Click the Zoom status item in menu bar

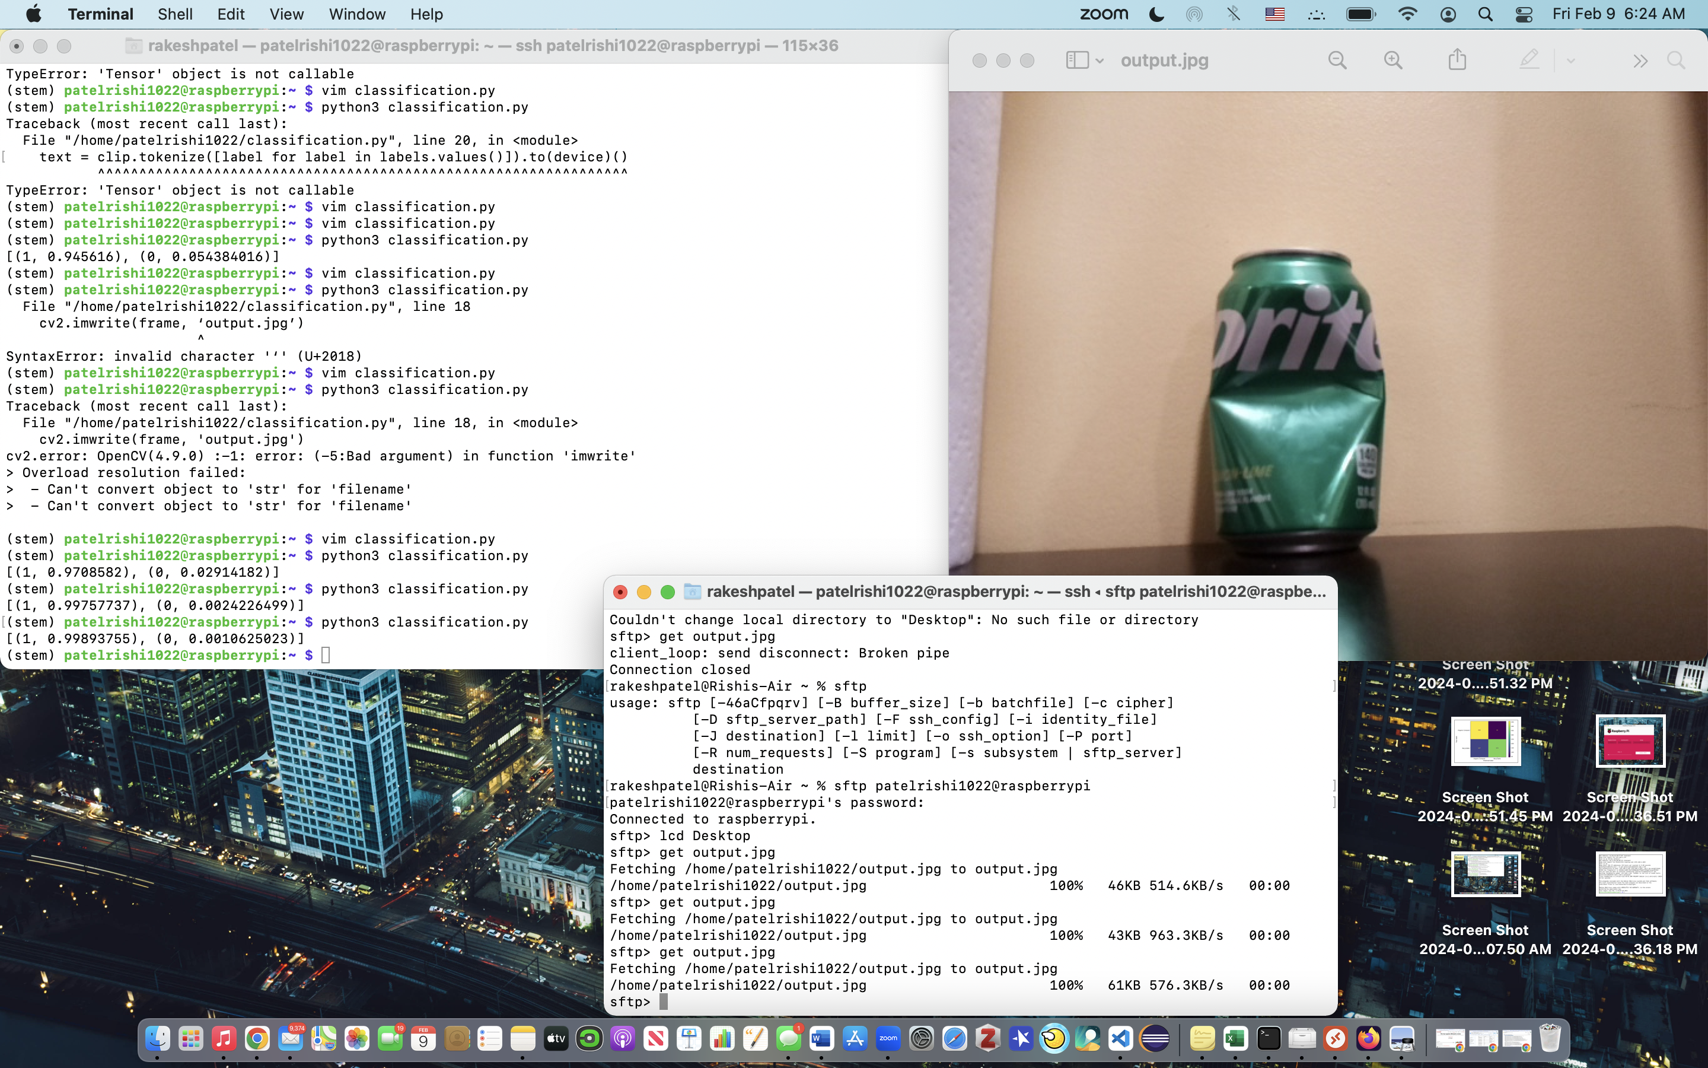pyautogui.click(x=1104, y=14)
